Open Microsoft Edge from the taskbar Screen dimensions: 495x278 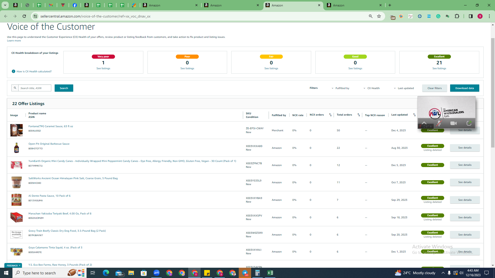pos(106,273)
